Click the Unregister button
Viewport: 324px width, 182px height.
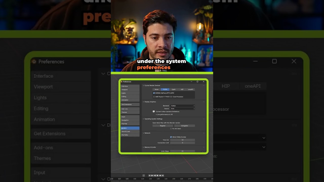point(185,126)
